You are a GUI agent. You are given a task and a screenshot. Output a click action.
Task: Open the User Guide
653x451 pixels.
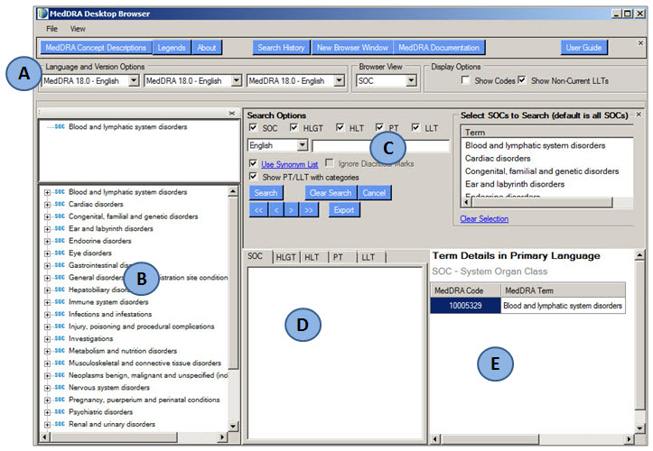[583, 48]
